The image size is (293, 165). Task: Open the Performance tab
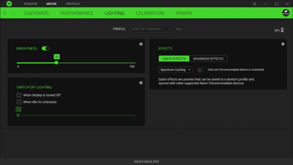(x=77, y=13)
